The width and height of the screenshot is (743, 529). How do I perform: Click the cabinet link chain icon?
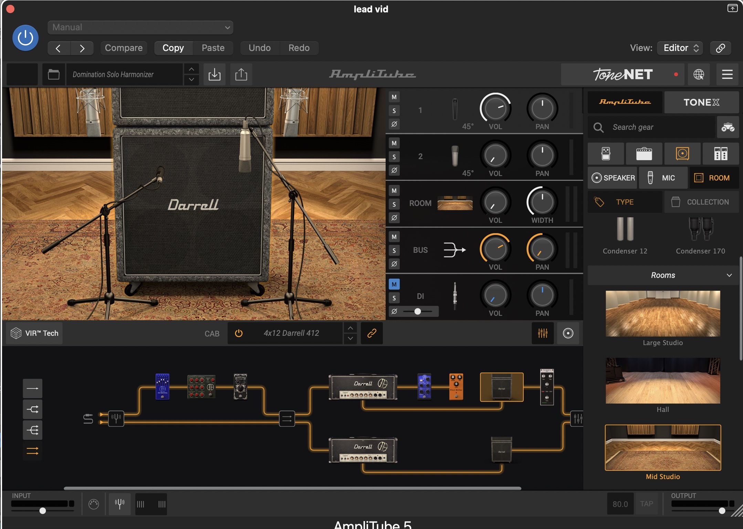click(371, 333)
